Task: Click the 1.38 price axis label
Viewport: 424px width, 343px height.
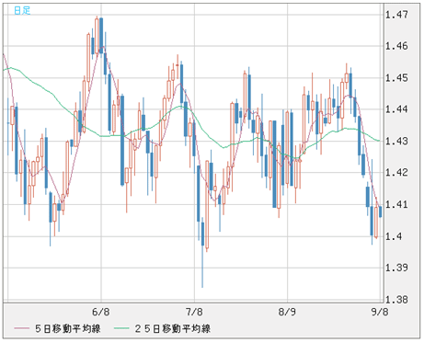Action: tap(396, 299)
